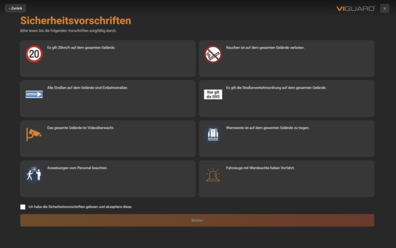Click the ViGuard logo
The image size is (396, 248).
tap(356, 9)
